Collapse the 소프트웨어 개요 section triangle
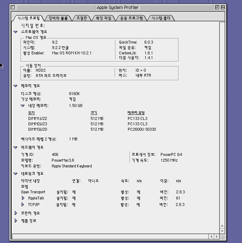 tap(16, 32)
